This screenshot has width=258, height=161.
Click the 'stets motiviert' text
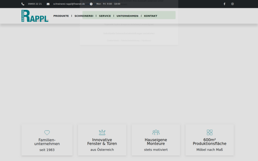(x=156, y=150)
